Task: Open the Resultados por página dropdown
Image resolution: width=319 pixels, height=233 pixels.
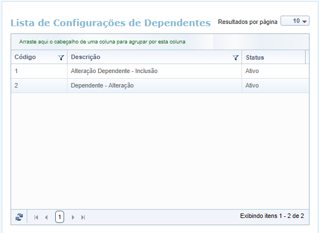Action: 295,21
